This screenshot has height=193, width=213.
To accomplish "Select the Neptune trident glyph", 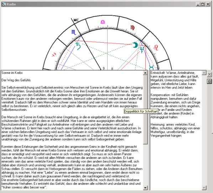I will (x=142, y=50).
